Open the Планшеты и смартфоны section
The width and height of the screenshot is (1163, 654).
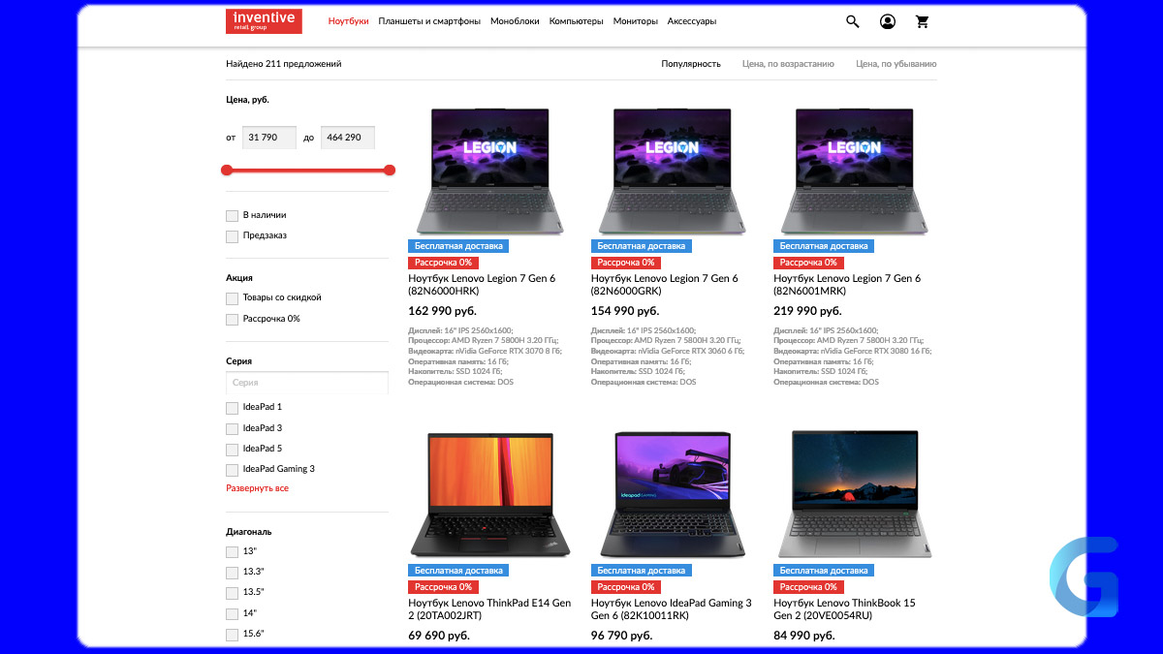tap(429, 21)
